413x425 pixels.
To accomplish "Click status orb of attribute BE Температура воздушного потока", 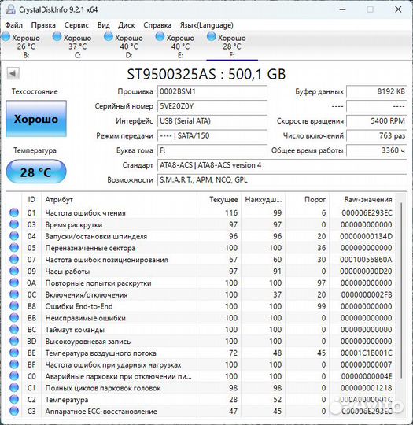I will (14, 353).
